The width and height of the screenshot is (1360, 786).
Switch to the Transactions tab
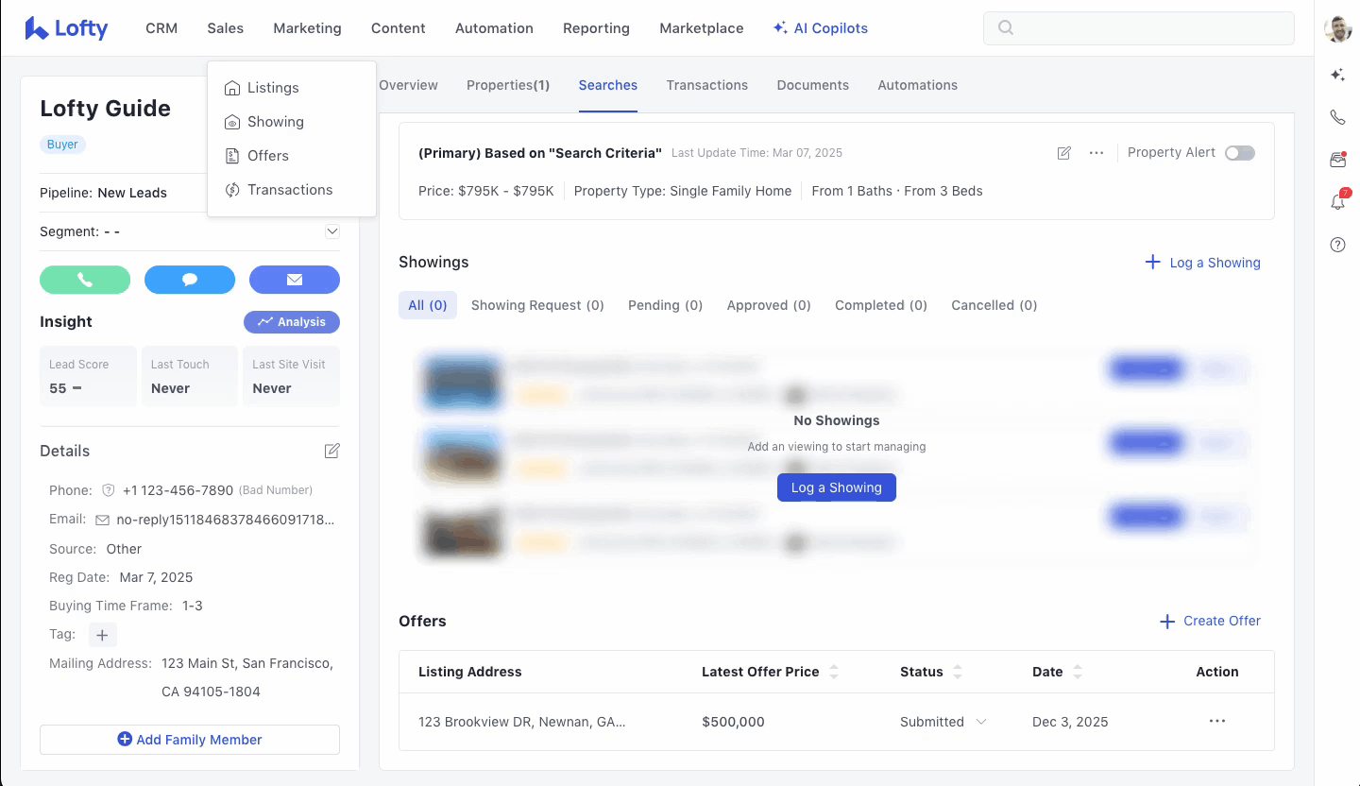tap(706, 85)
